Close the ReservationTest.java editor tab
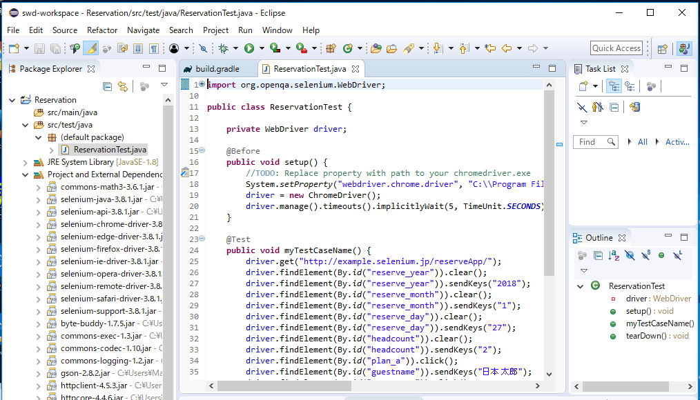Screen dimensions: 700x400 point(356,69)
